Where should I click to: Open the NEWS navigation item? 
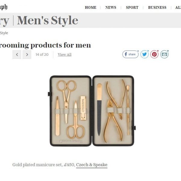111,8
